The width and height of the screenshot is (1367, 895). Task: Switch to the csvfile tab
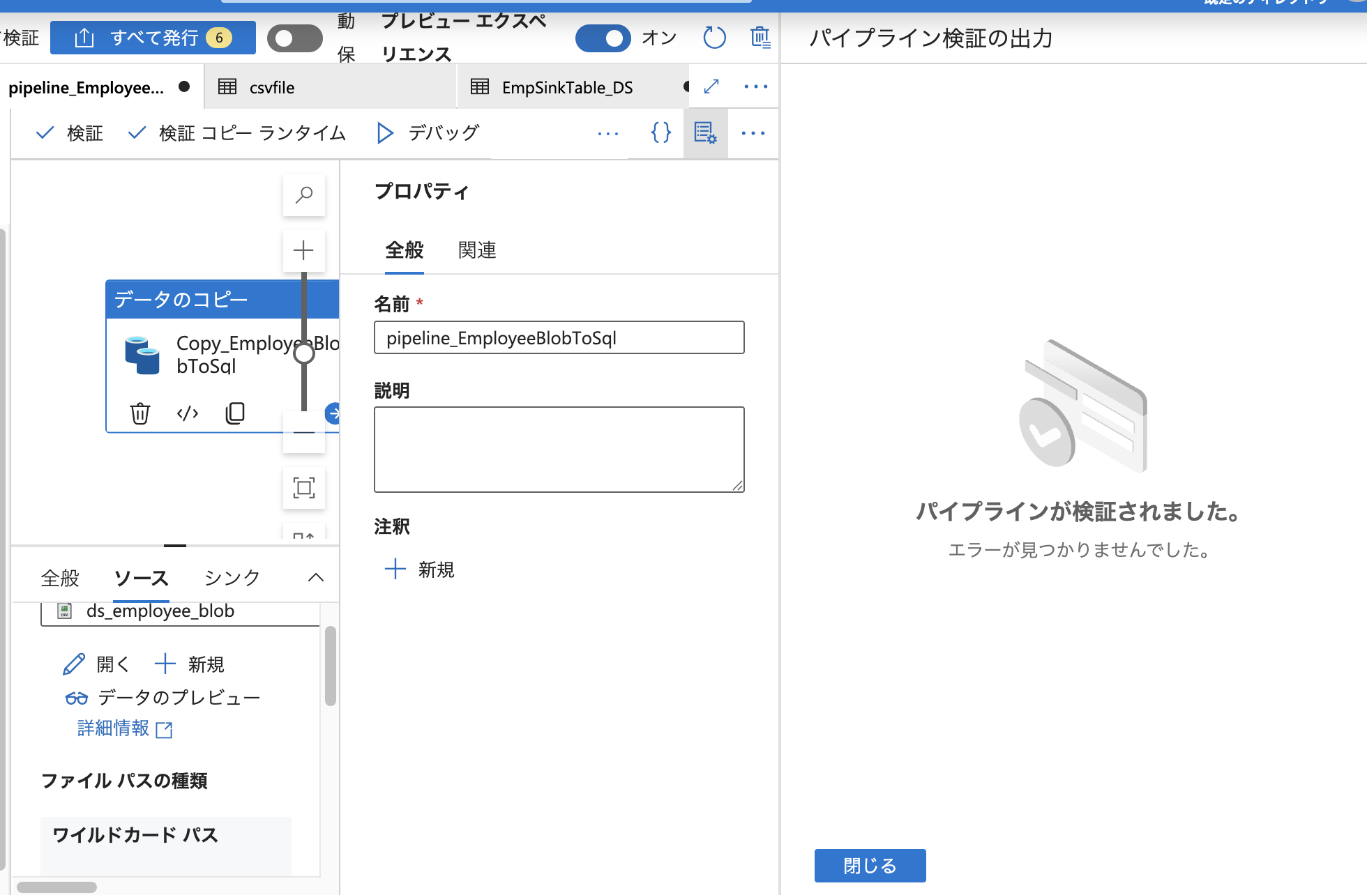pyautogui.click(x=272, y=87)
